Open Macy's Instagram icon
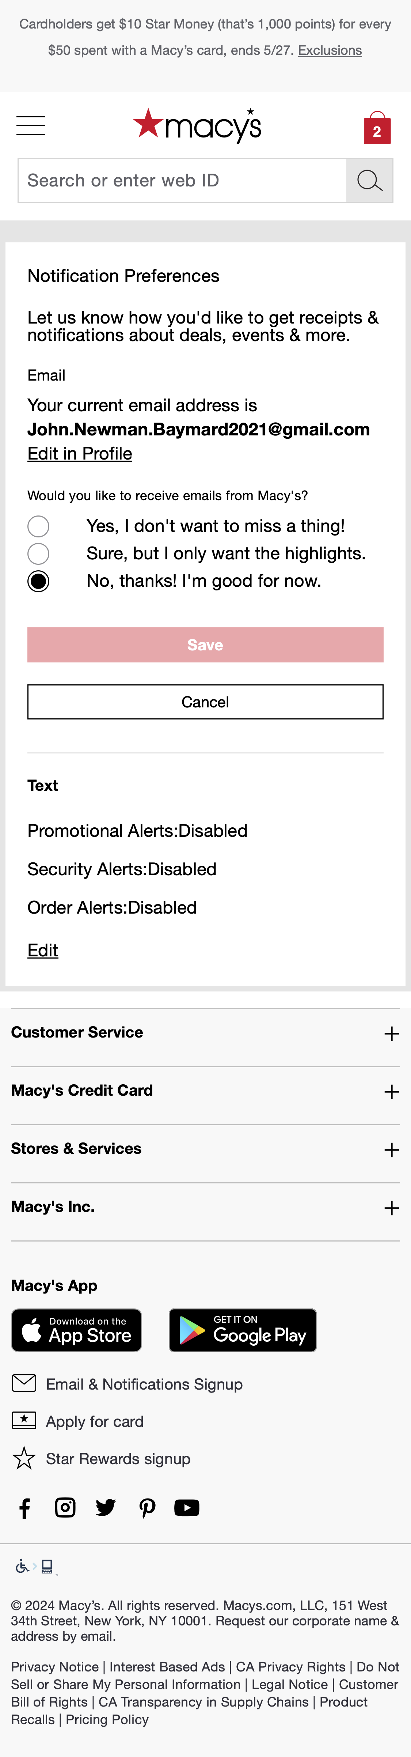The height and width of the screenshot is (1757, 411). [65, 1507]
